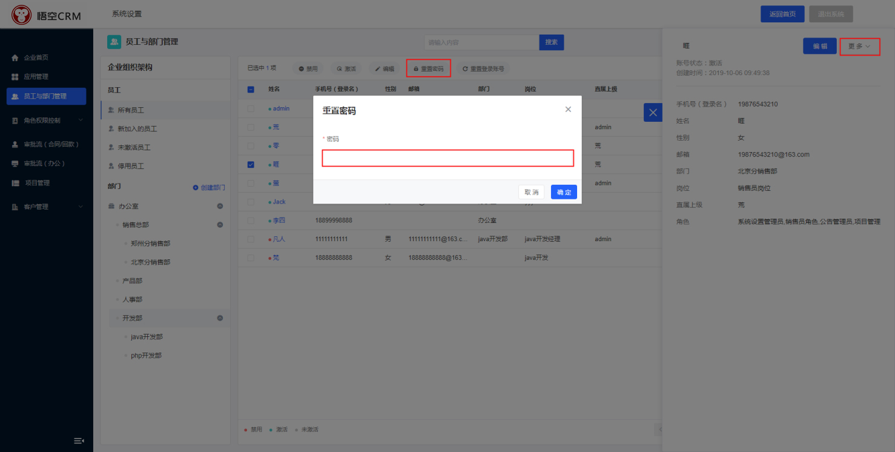Click the 企业首页 home icon
This screenshot has height=452, width=895.
(15, 58)
